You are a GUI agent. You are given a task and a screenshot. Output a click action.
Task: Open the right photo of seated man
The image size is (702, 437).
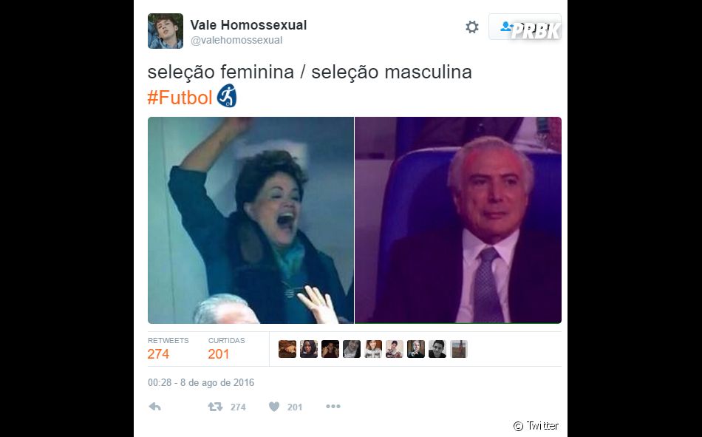pyautogui.click(x=458, y=220)
